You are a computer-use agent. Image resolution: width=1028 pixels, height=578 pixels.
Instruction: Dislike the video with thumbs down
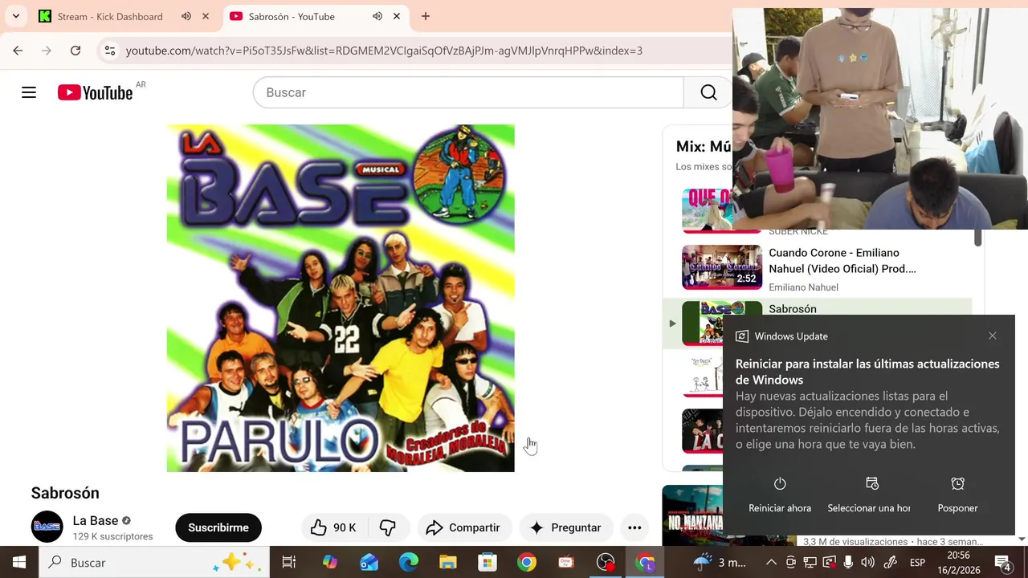(388, 527)
